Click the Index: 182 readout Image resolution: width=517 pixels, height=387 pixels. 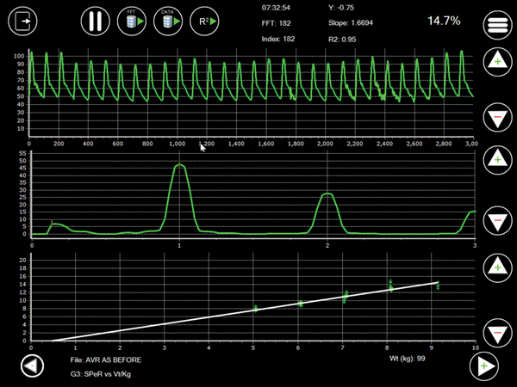[278, 39]
